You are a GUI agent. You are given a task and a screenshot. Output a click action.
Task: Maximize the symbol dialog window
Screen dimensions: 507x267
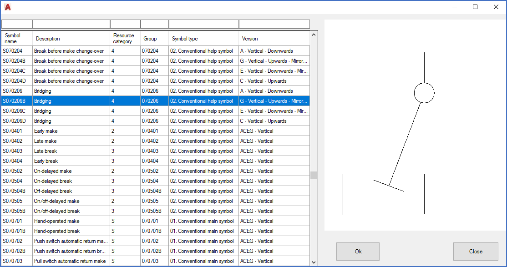click(x=475, y=7)
